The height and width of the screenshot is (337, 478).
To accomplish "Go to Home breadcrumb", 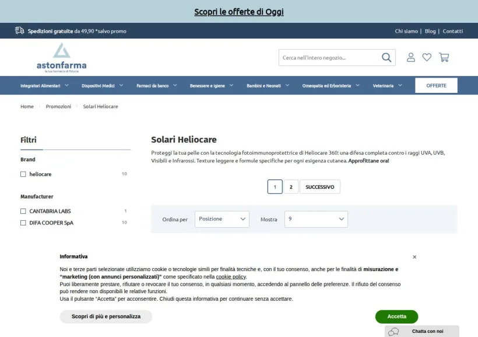I will pos(27,106).
